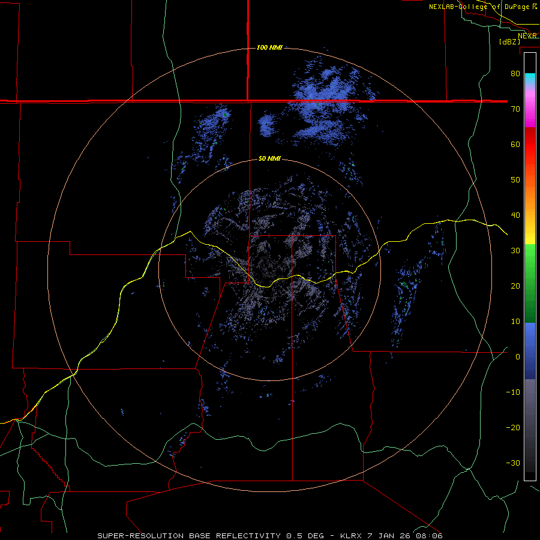Select the 0 label on the dBZ scale
This screenshot has width=540, height=540.
pos(518,357)
